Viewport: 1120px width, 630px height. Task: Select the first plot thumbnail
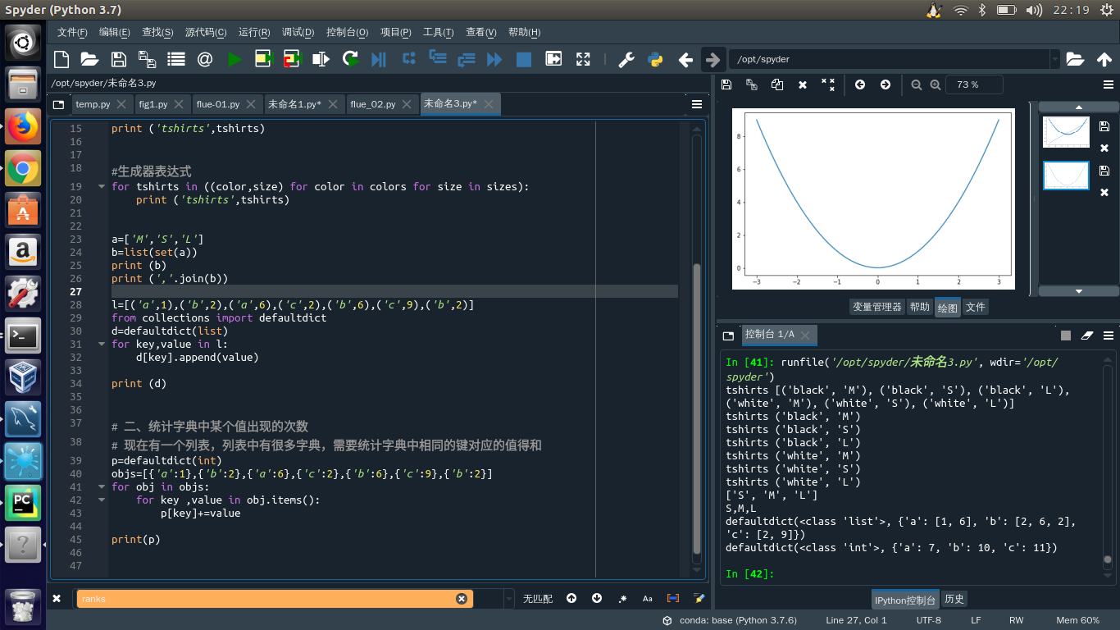(1065, 132)
